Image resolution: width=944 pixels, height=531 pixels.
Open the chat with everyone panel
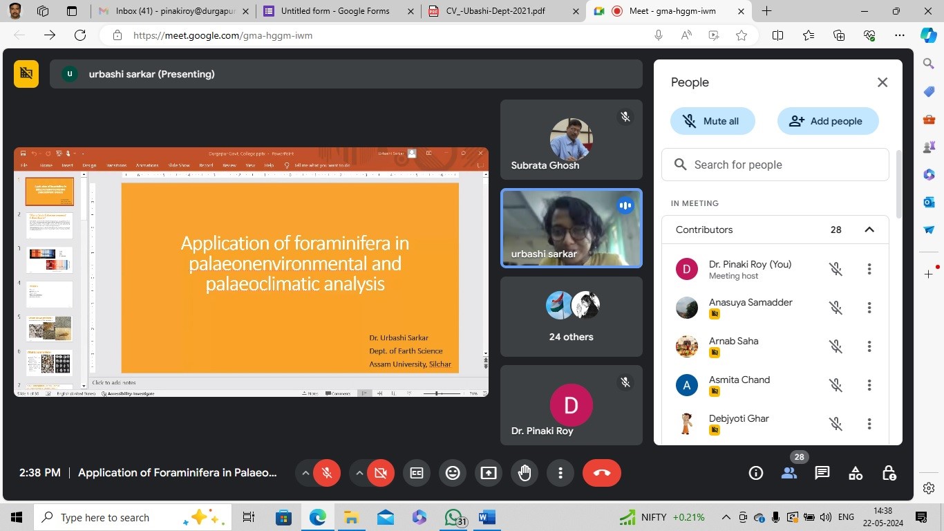click(x=822, y=473)
